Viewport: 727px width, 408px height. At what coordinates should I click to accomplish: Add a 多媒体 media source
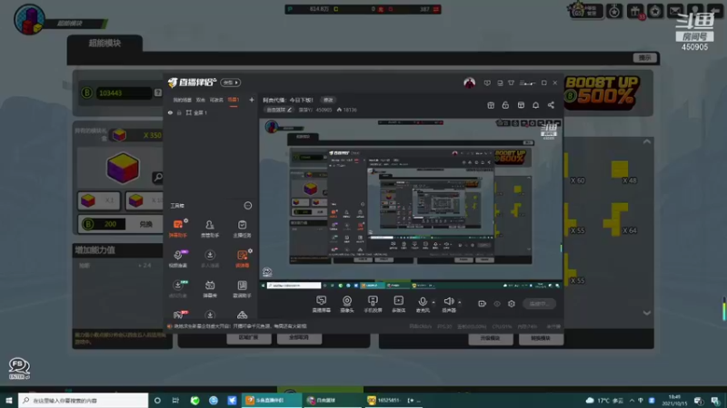(398, 304)
